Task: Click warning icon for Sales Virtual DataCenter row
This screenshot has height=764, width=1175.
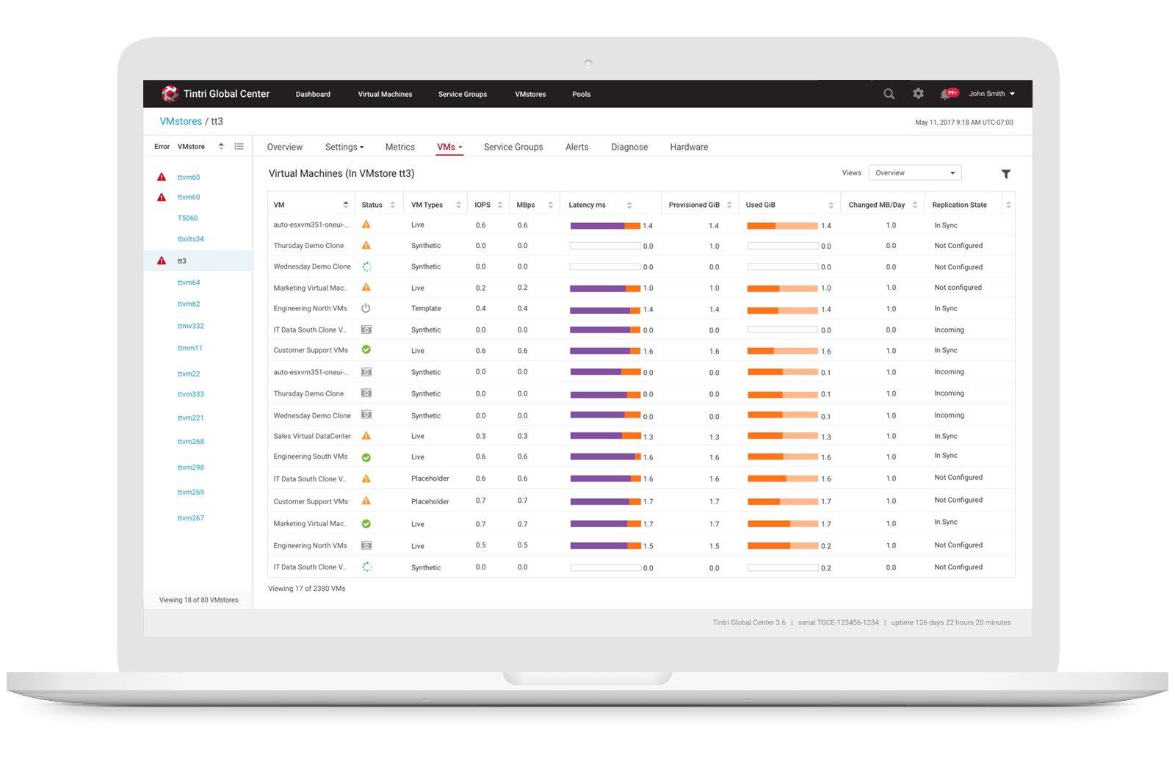Action: [366, 436]
